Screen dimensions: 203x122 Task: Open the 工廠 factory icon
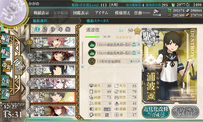coord(5,94)
